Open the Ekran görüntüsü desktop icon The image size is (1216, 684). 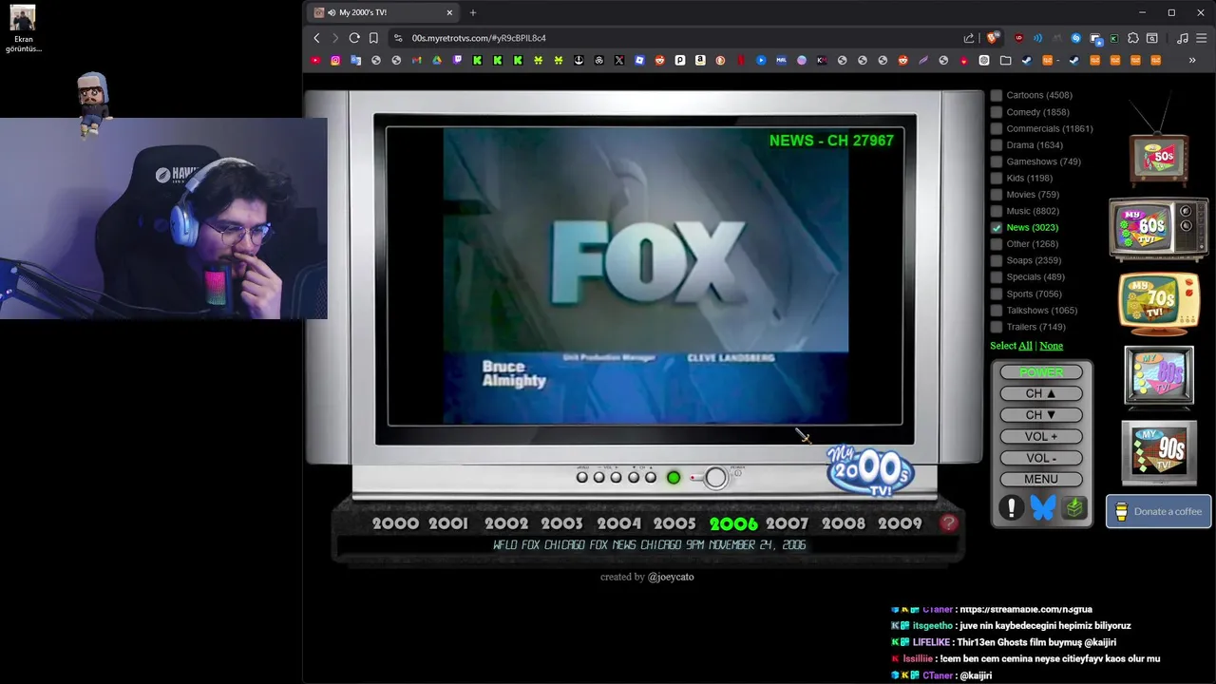click(23, 28)
